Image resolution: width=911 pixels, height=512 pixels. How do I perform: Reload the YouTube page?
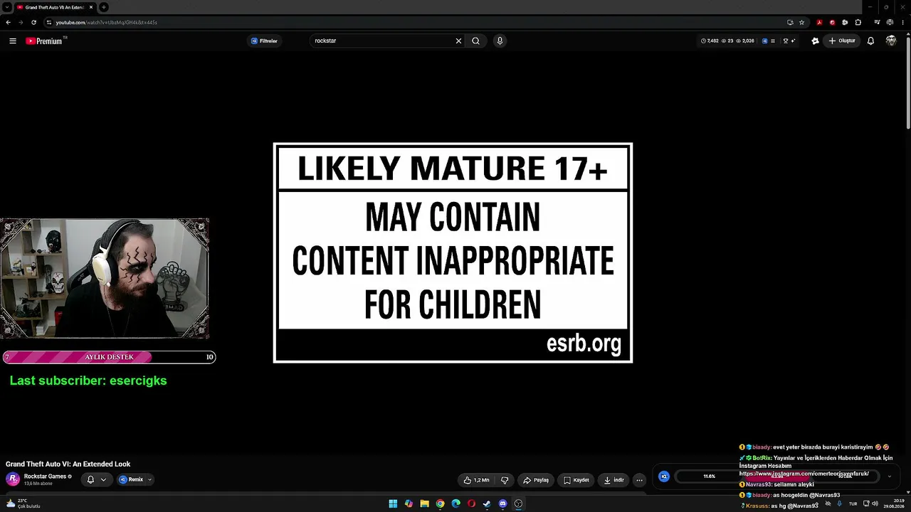tap(33, 22)
